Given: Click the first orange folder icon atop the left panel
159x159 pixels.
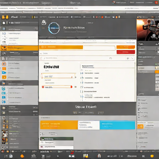Looking at the screenshot, I should point(3,17).
